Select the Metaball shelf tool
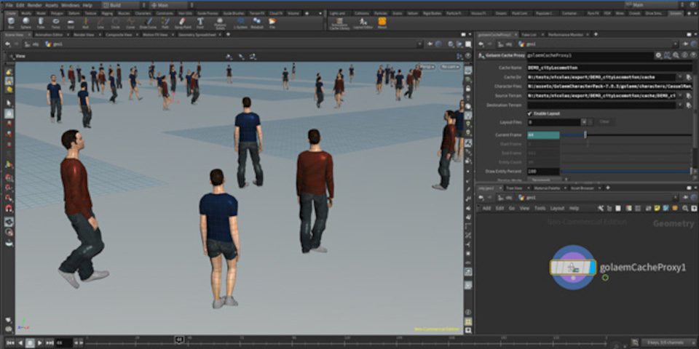 pyautogui.click(x=257, y=23)
